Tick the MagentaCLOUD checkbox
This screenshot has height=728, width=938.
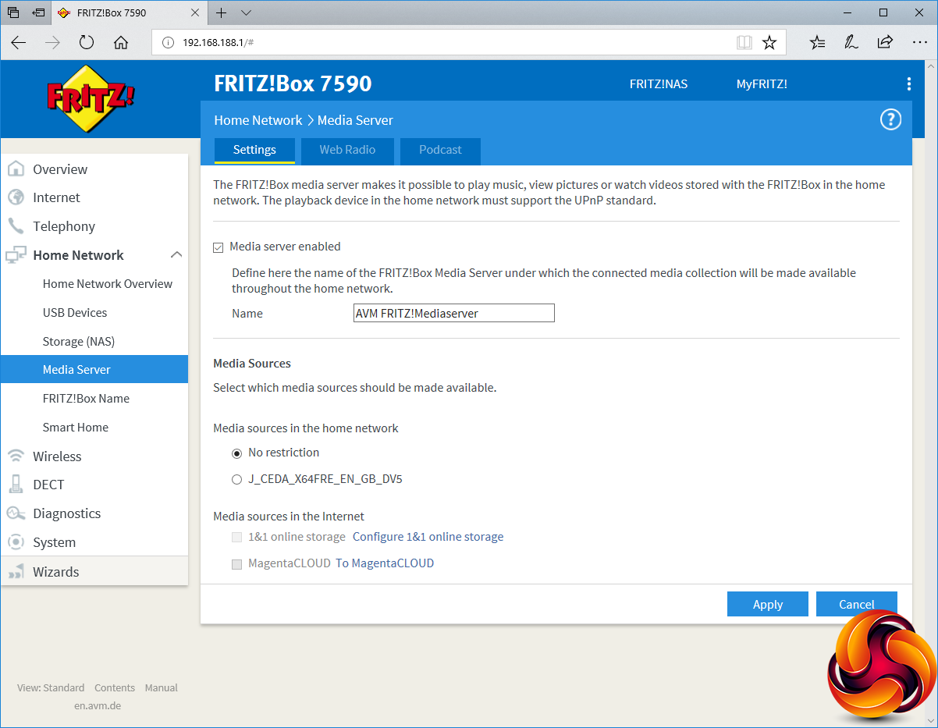coord(236,564)
